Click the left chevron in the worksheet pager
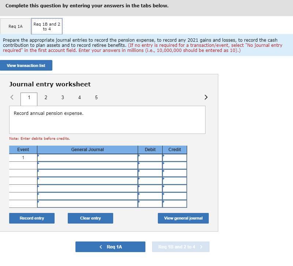Image resolution: width=293 pixels, height=266 pixels. 11,97
